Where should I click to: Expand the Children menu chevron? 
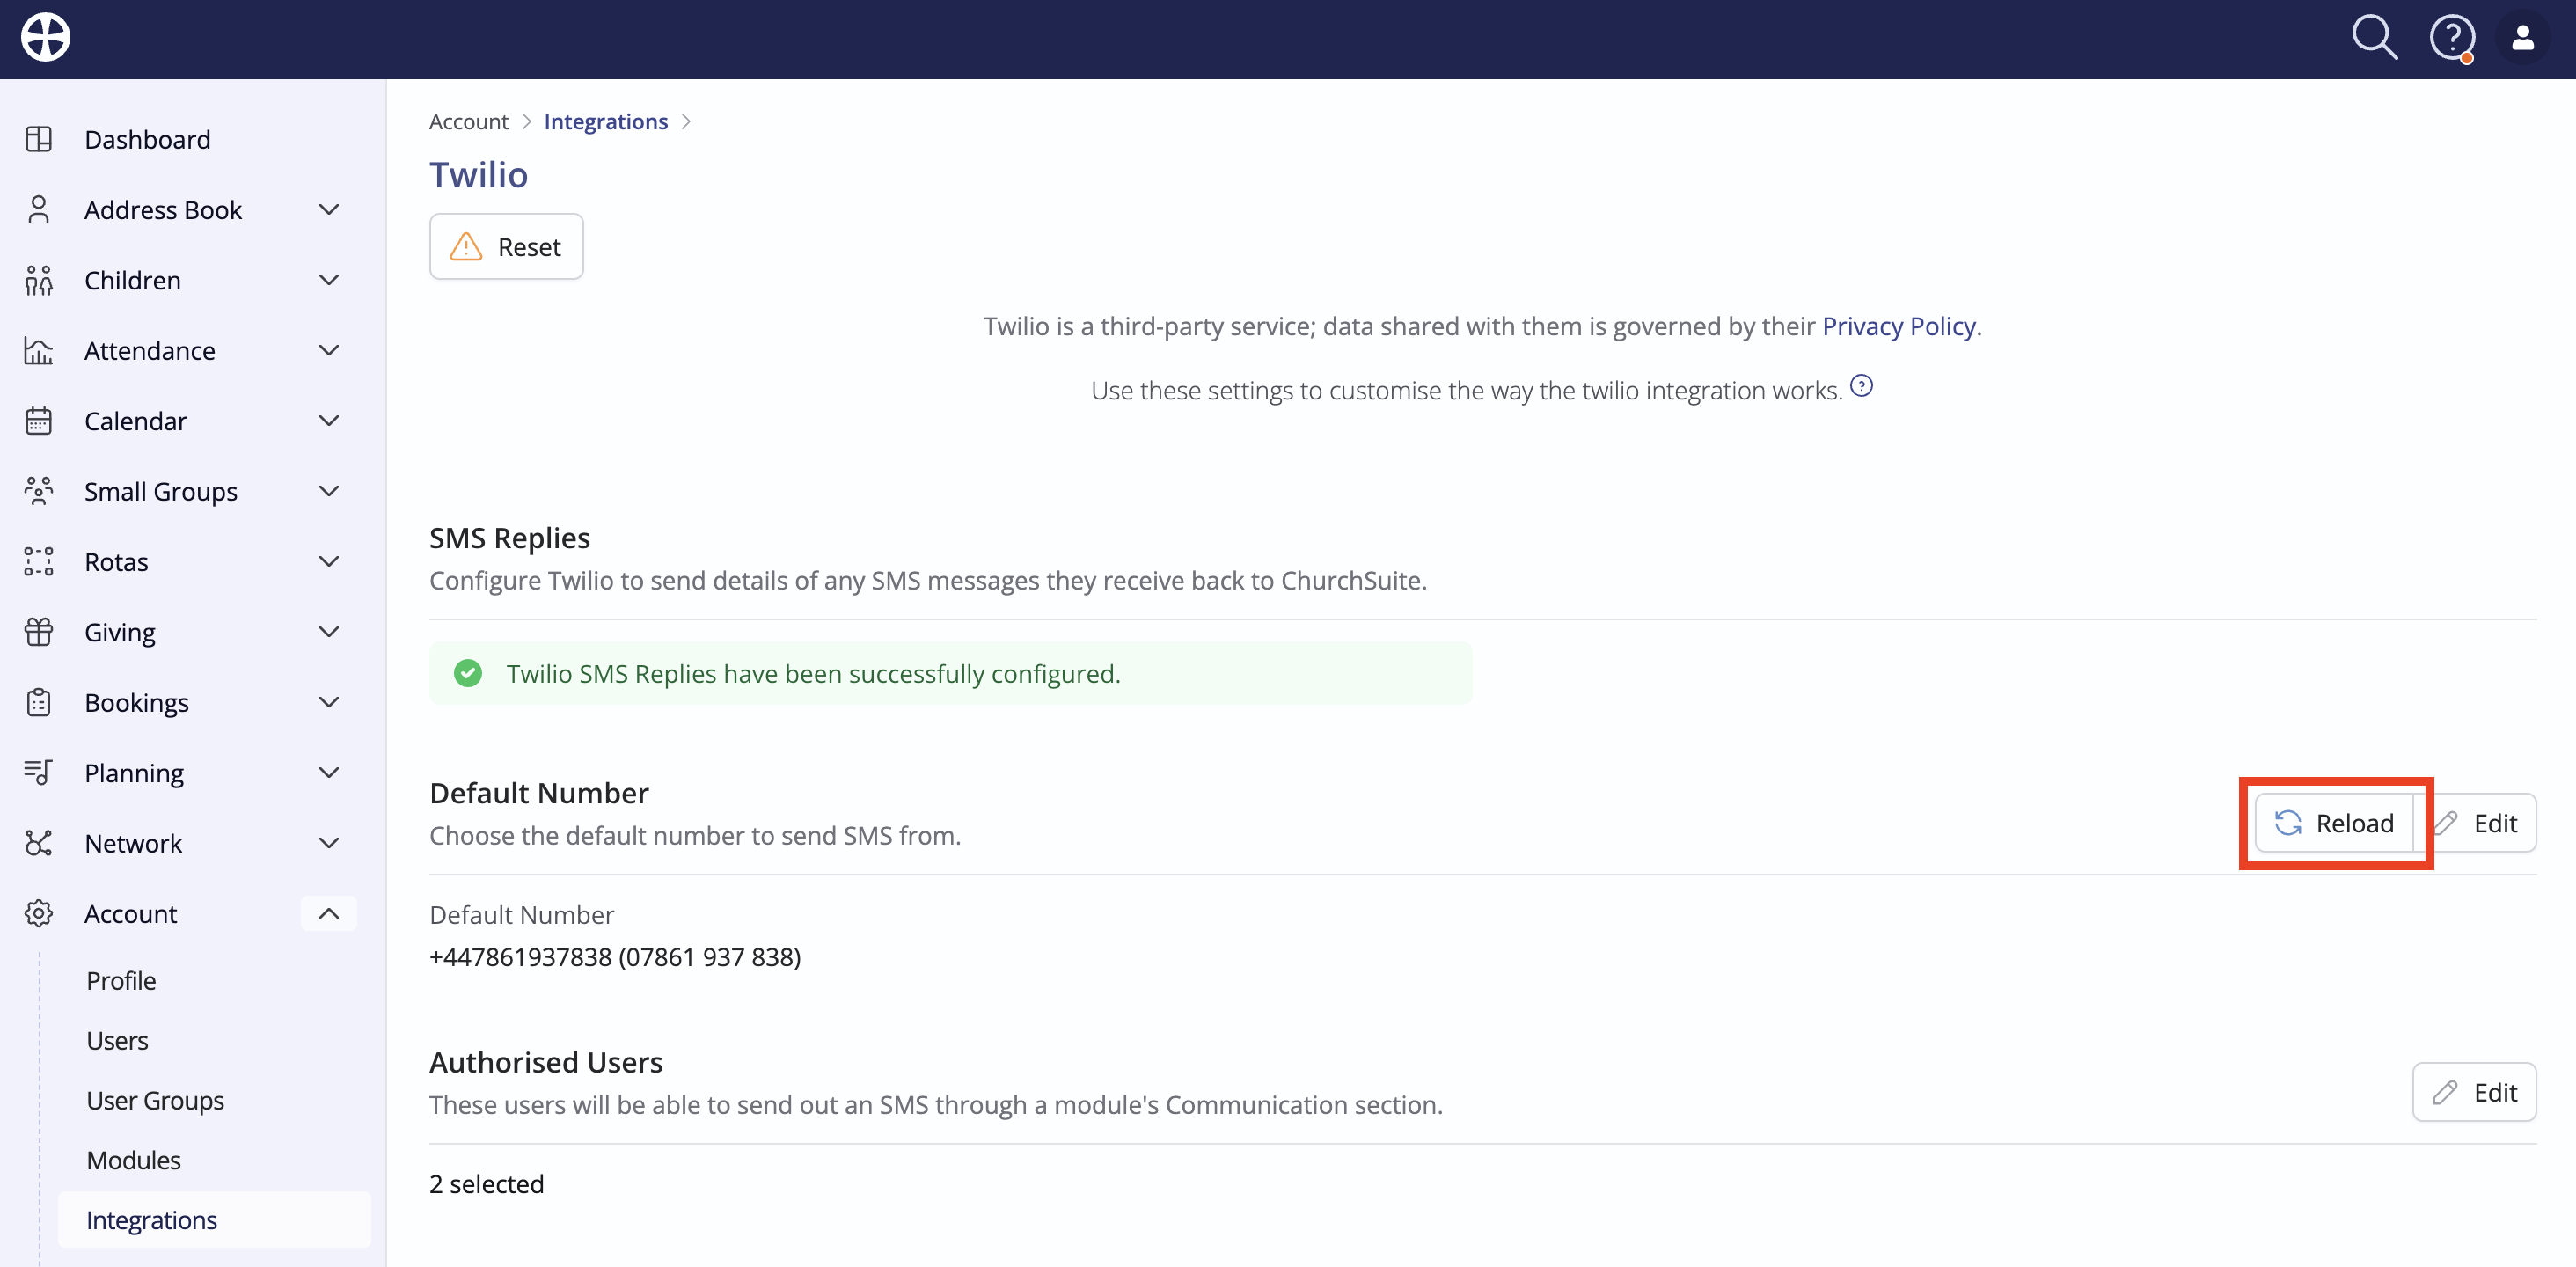[x=328, y=280]
